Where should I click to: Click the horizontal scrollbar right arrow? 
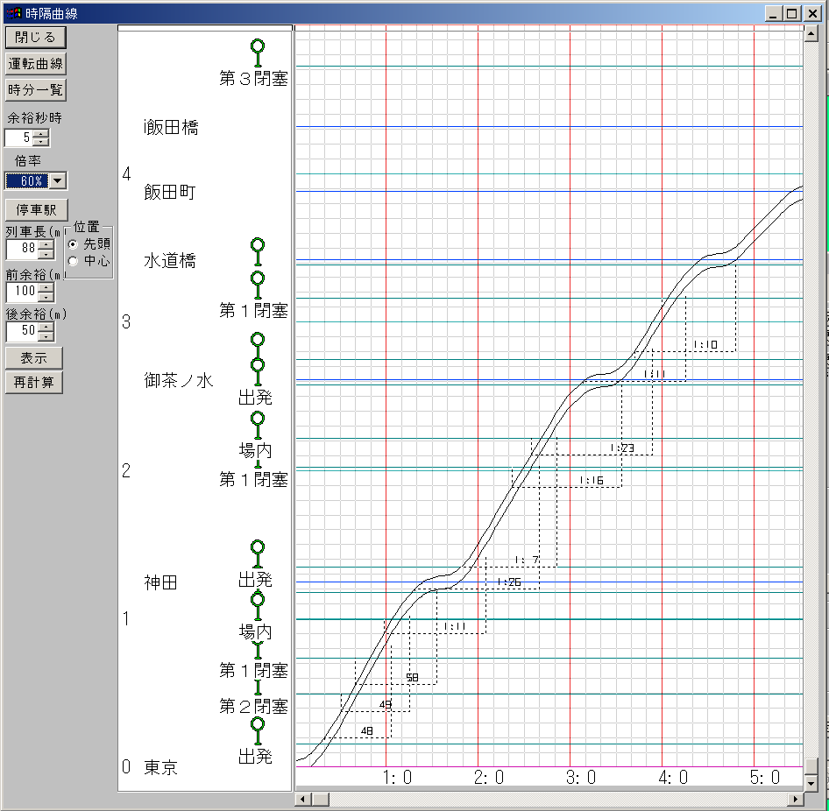(796, 799)
